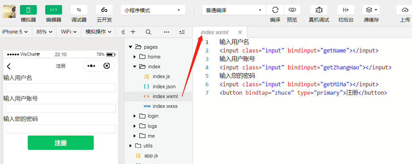Viewport: 412px width, 164px height.
Task: Click the Upload (上传) cloud icon
Action: pyautogui.click(x=405, y=10)
